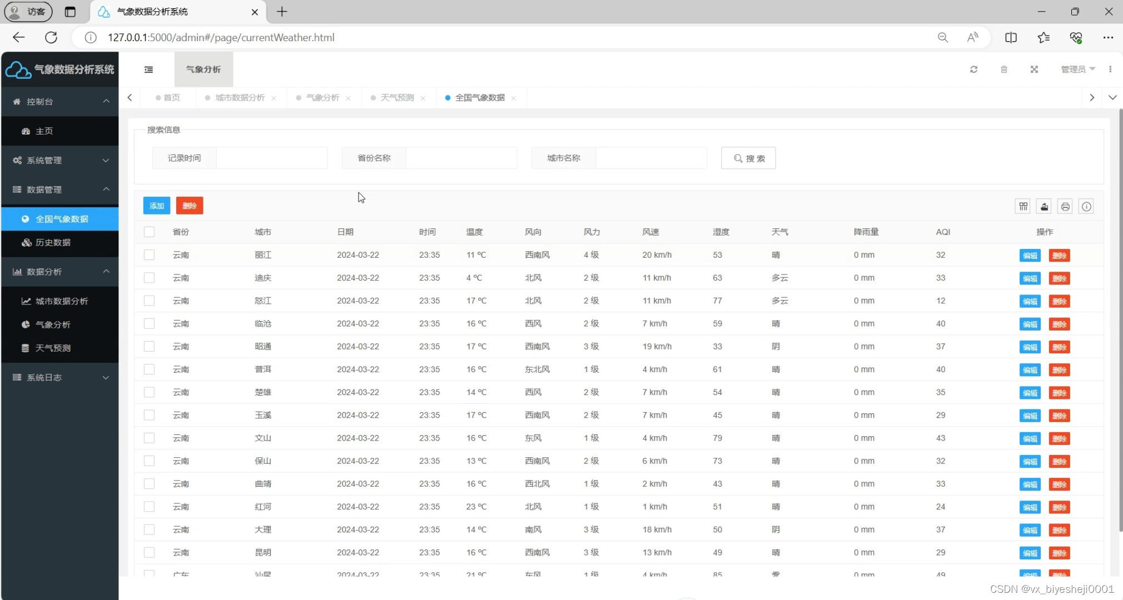Switch to the 天气预测 page tab

click(x=397, y=98)
